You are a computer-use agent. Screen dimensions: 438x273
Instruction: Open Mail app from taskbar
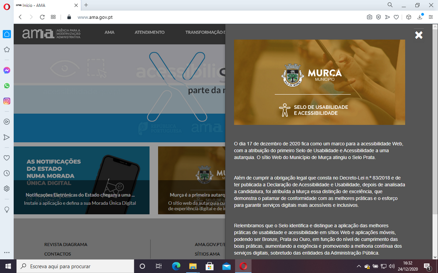coord(226,266)
